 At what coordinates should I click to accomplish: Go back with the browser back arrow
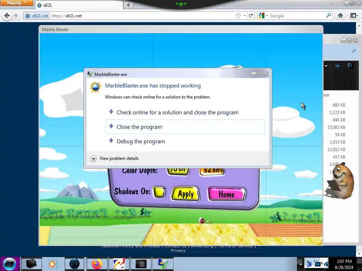[x=7, y=16]
